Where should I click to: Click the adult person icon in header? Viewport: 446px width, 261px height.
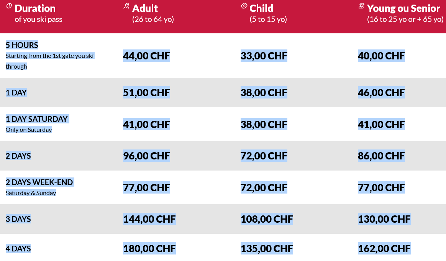coord(126,6)
